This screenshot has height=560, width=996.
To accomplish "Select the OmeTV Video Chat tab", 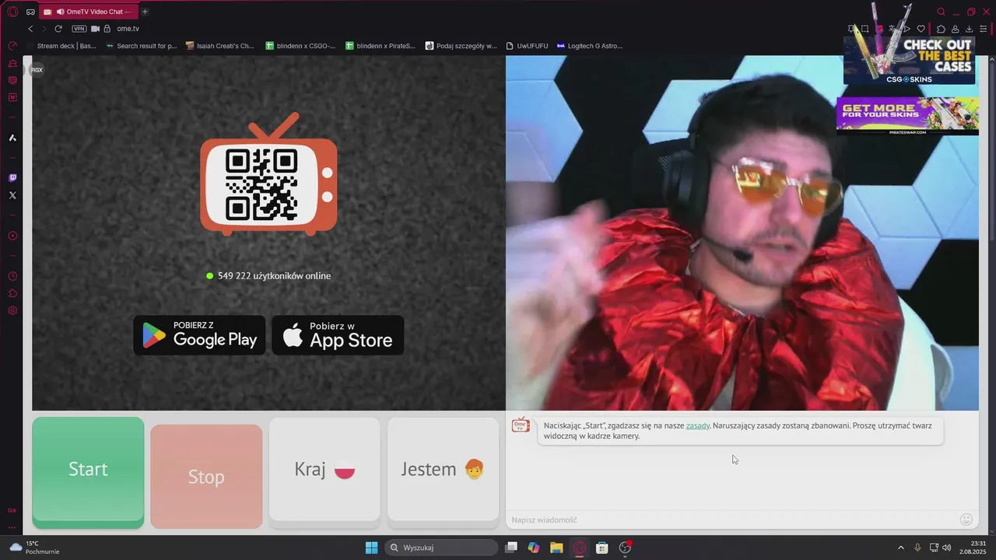I will pyautogui.click(x=88, y=12).
